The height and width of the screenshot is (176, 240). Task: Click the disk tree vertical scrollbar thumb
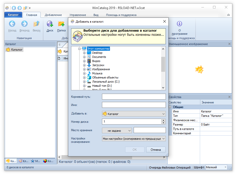point(163,64)
